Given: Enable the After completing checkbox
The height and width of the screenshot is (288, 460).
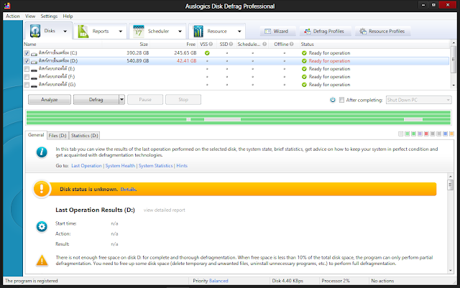Looking at the screenshot, I should click(341, 100).
